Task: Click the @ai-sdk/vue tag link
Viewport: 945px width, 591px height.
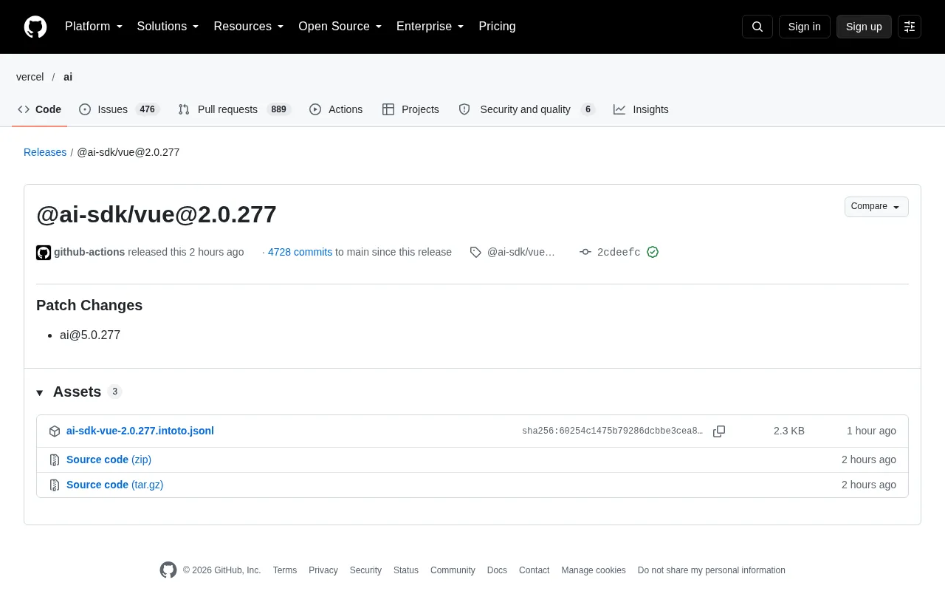Action: pyautogui.click(x=521, y=252)
